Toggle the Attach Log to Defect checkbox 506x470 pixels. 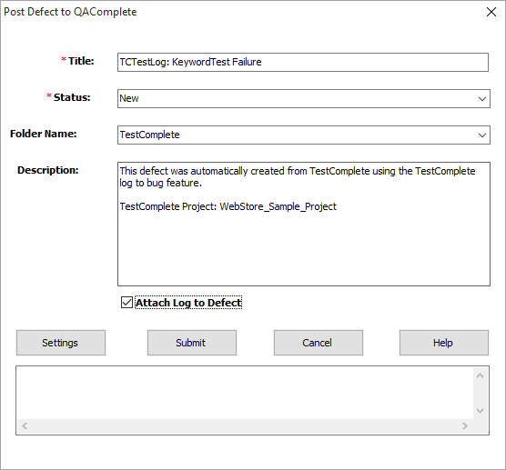click(x=126, y=303)
